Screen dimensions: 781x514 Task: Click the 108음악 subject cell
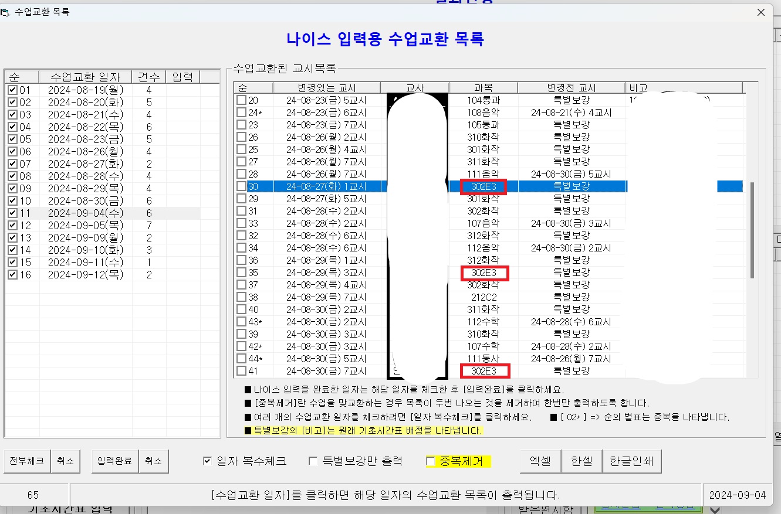[x=484, y=113]
